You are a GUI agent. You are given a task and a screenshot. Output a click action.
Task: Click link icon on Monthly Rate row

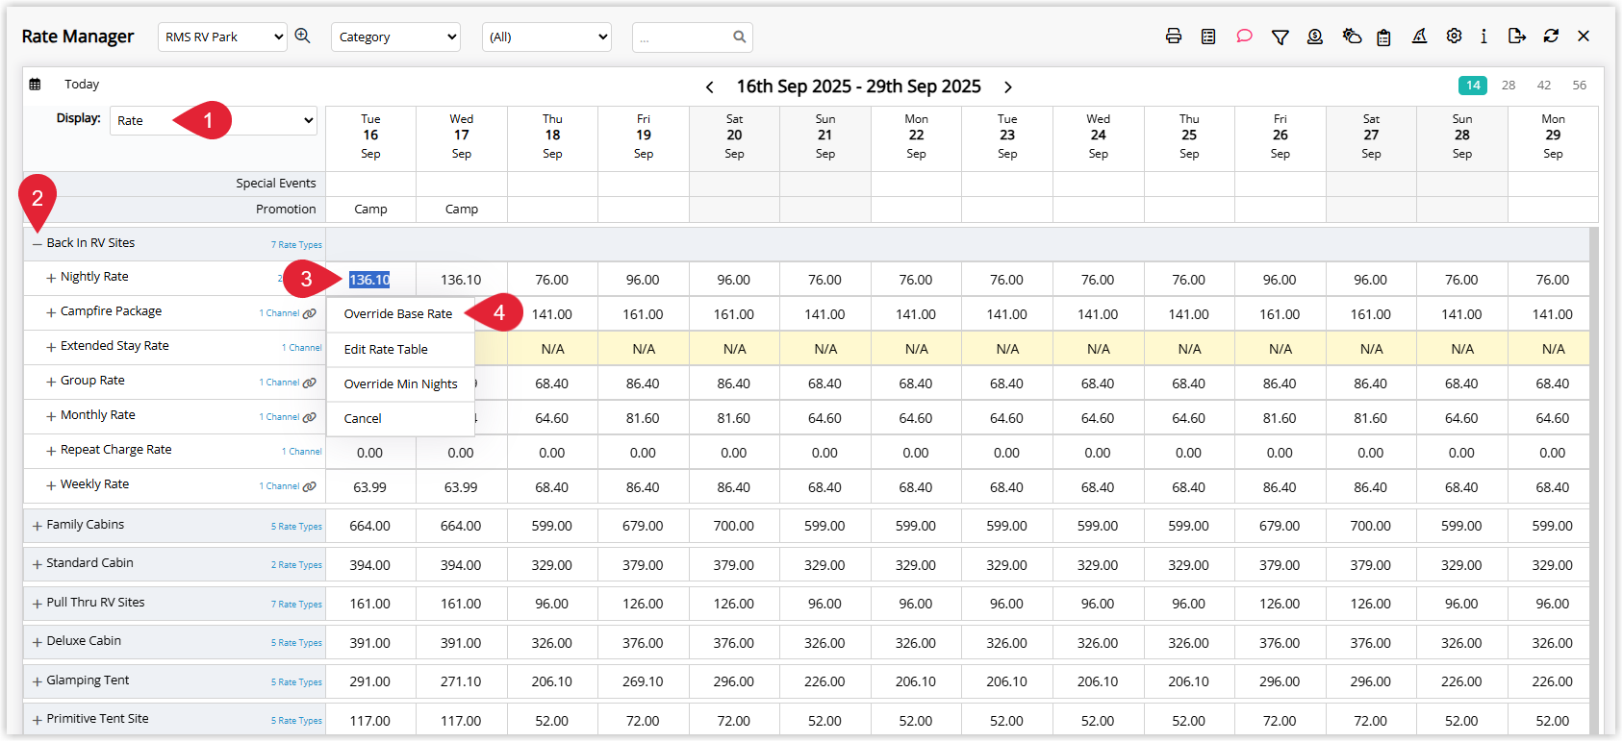[310, 417]
